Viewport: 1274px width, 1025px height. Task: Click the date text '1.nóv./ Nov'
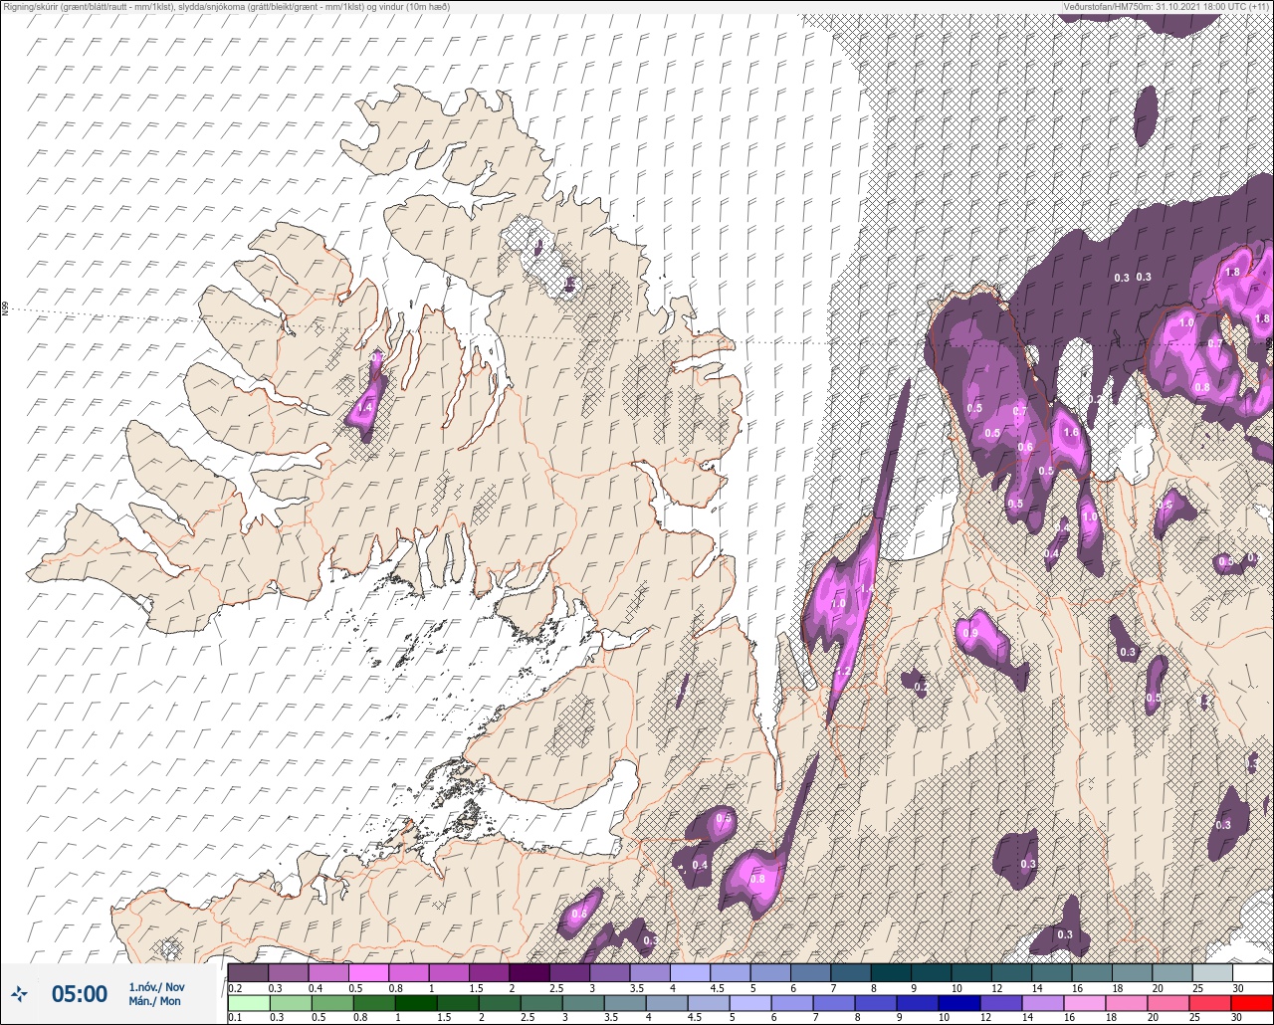coord(158,986)
